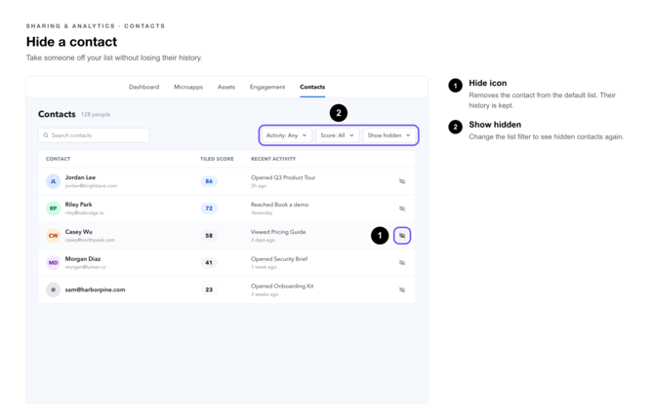The width and height of the screenshot is (654, 420).
Task: Click the TILED SCORE column header
Action: pyautogui.click(x=217, y=159)
